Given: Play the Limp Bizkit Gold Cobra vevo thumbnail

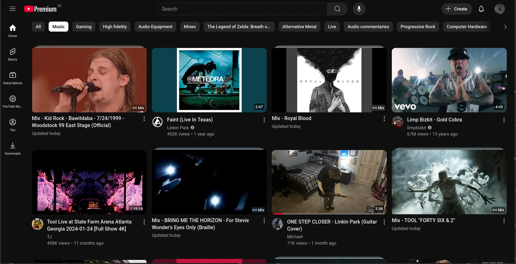Looking at the screenshot, I should pos(449,80).
